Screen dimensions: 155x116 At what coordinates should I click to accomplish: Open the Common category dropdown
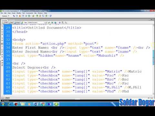[x=5, y=16]
